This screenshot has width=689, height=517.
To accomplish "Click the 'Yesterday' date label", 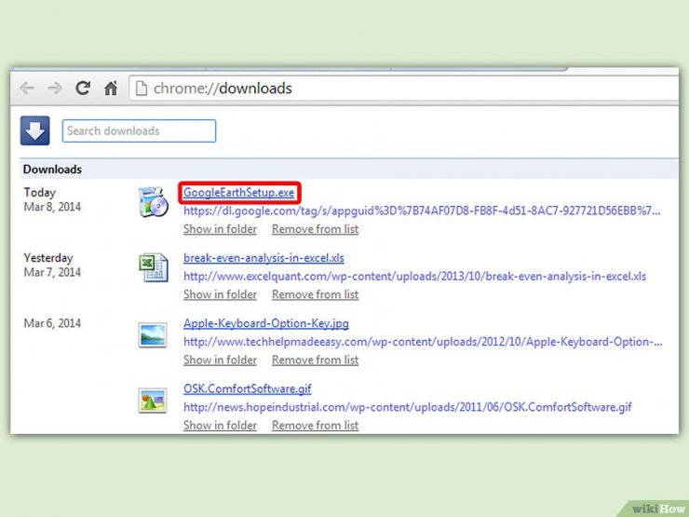I will click(x=48, y=258).
